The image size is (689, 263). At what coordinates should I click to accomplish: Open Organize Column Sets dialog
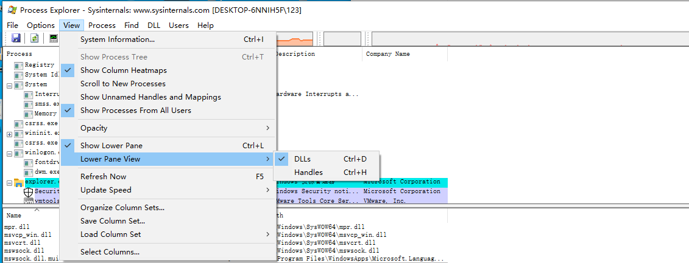pyautogui.click(x=168, y=208)
